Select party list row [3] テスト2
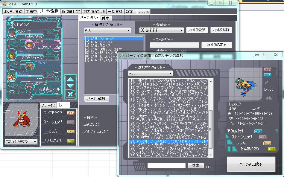The height and width of the screenshot is (177, 284). click(113, 46)
